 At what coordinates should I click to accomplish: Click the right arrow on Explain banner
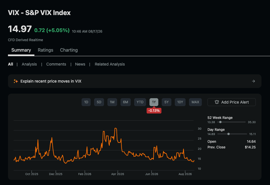point(254,81)
